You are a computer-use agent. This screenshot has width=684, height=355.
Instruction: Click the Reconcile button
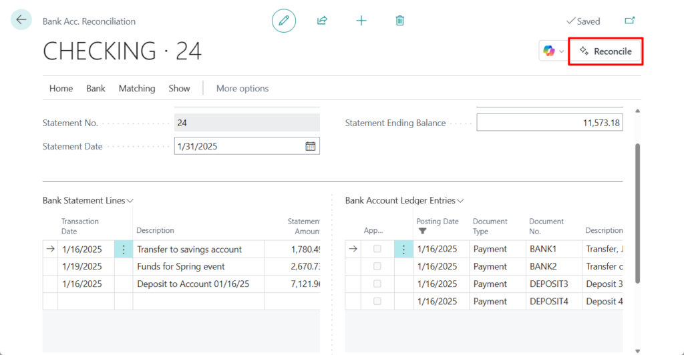coord(605,51)
